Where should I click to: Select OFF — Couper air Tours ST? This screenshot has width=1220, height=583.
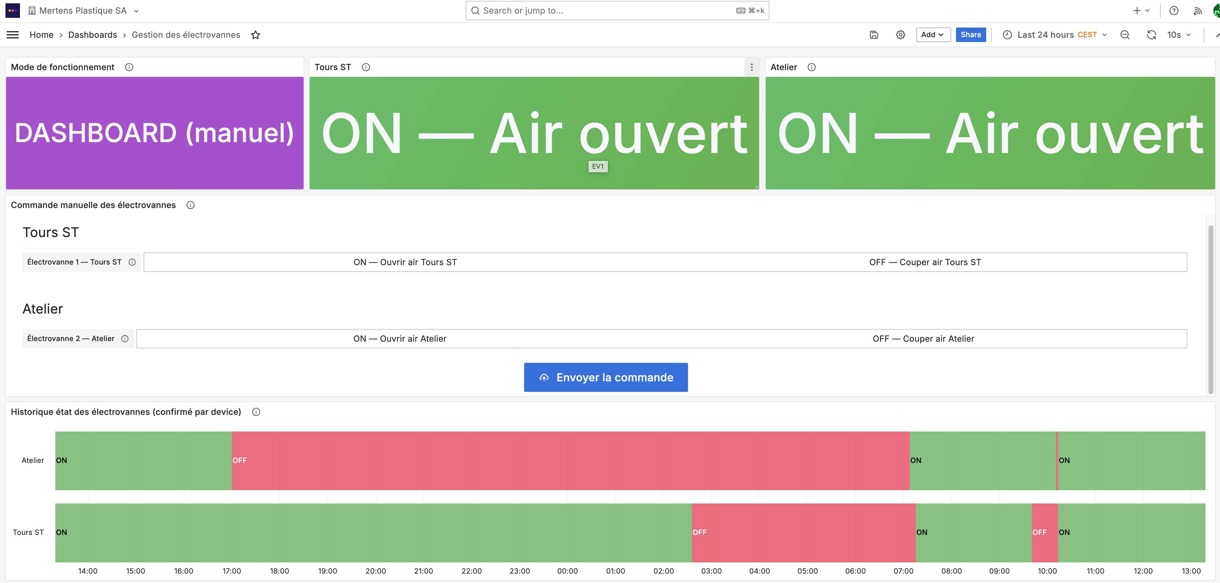(x=925, y=262)
